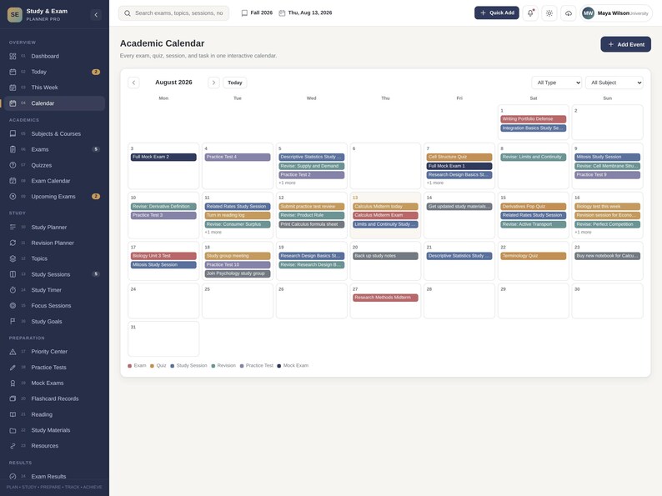Open Biology Unit 3 Test event

pyautogui.click(x=163, y=256)
